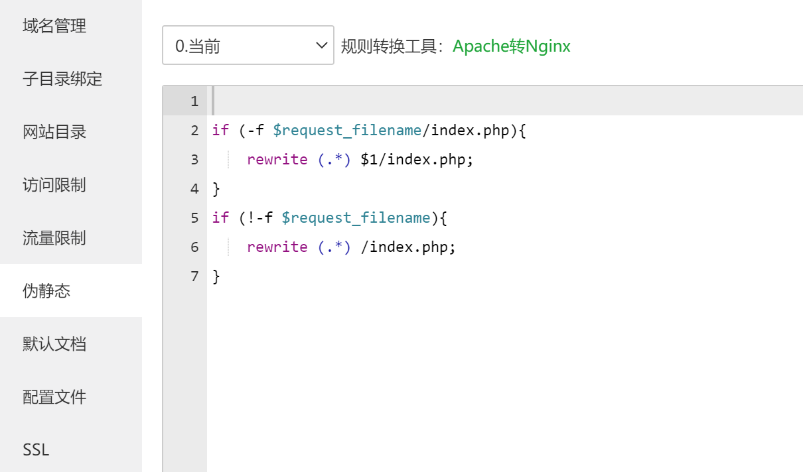This screenshot has width=803, height=472.
Task: Open the 0.当前 rule template dropdown
Action: pyautogui.click(x=248, y=45)
